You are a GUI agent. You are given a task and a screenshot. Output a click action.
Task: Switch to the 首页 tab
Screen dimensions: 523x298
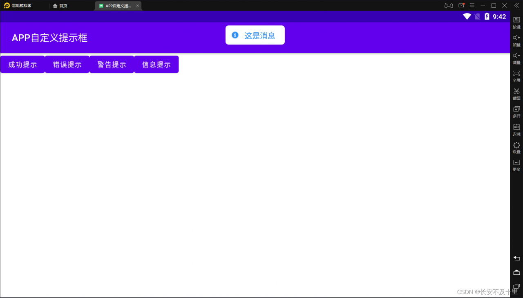point(60,5)
